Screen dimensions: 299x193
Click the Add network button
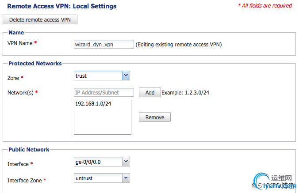[x=150, y=92]
